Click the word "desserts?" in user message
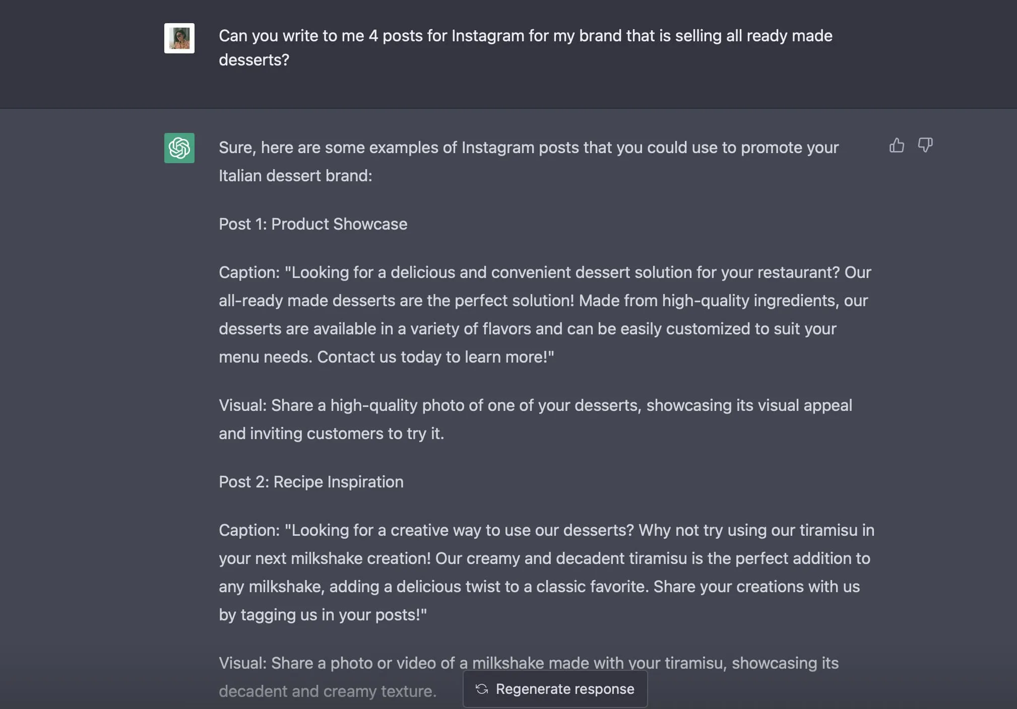This screenshot has height=709, width=1017. click(254, 60)
